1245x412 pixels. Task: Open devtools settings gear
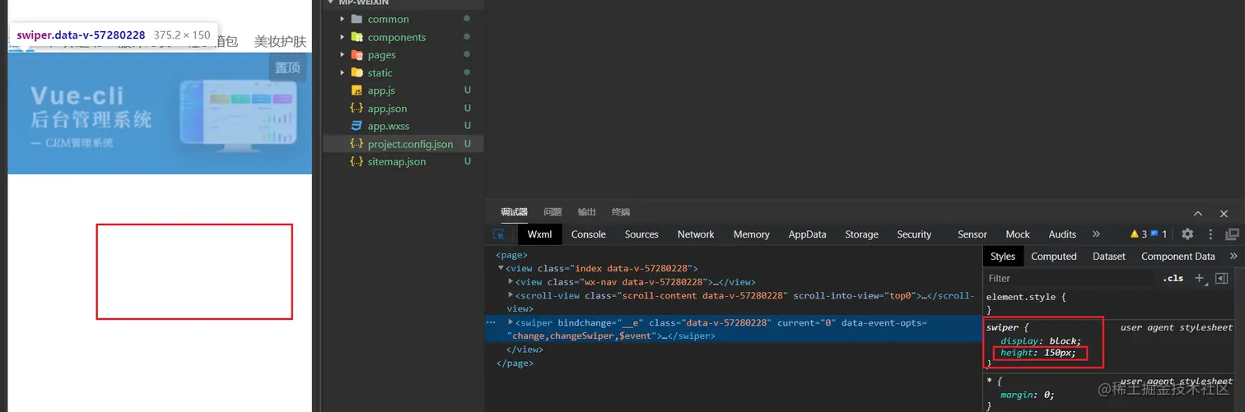coord(1187,234)
